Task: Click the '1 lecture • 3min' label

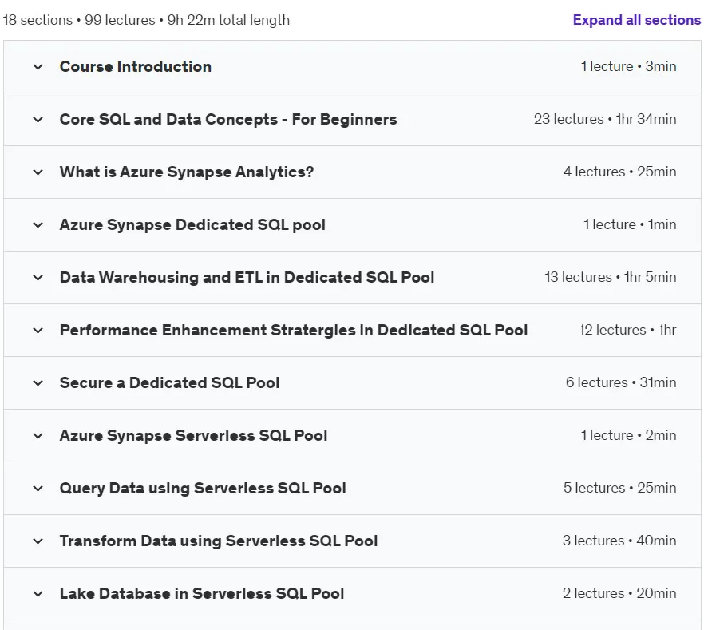Action: 628,66
